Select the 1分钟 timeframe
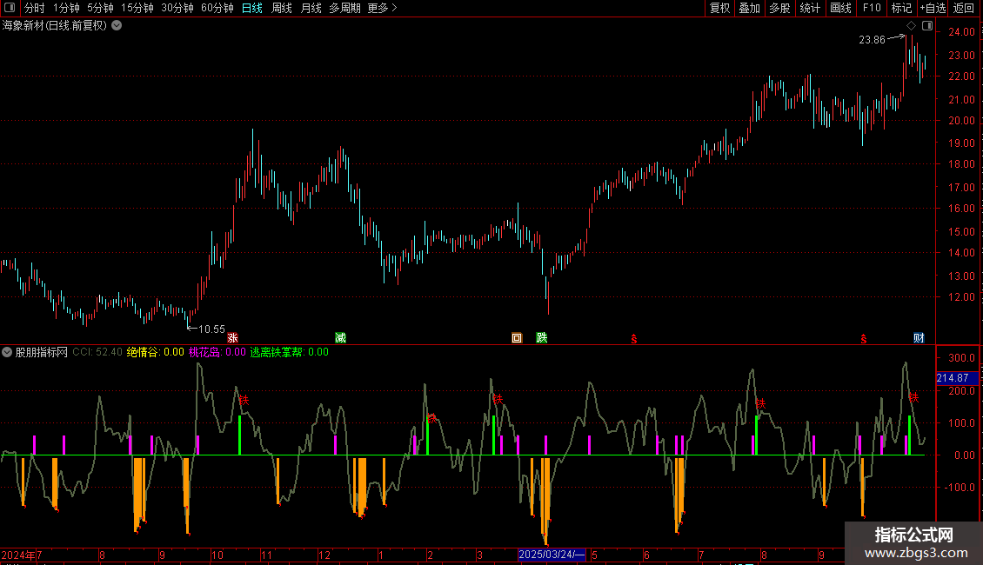This screenshot has height=565, width=983. 66,8
